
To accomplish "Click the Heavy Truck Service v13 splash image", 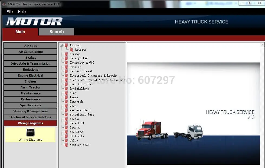I will [193, 114].
